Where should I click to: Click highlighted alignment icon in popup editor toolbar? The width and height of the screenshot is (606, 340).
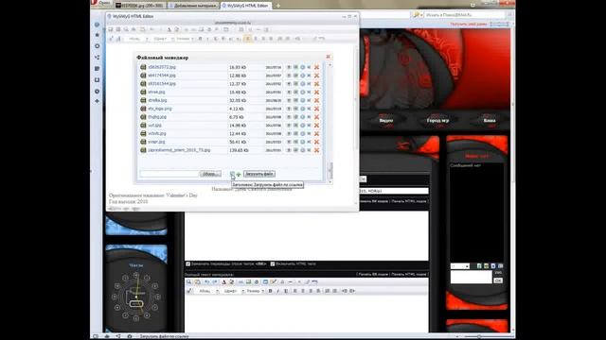(x=248, y=39)
